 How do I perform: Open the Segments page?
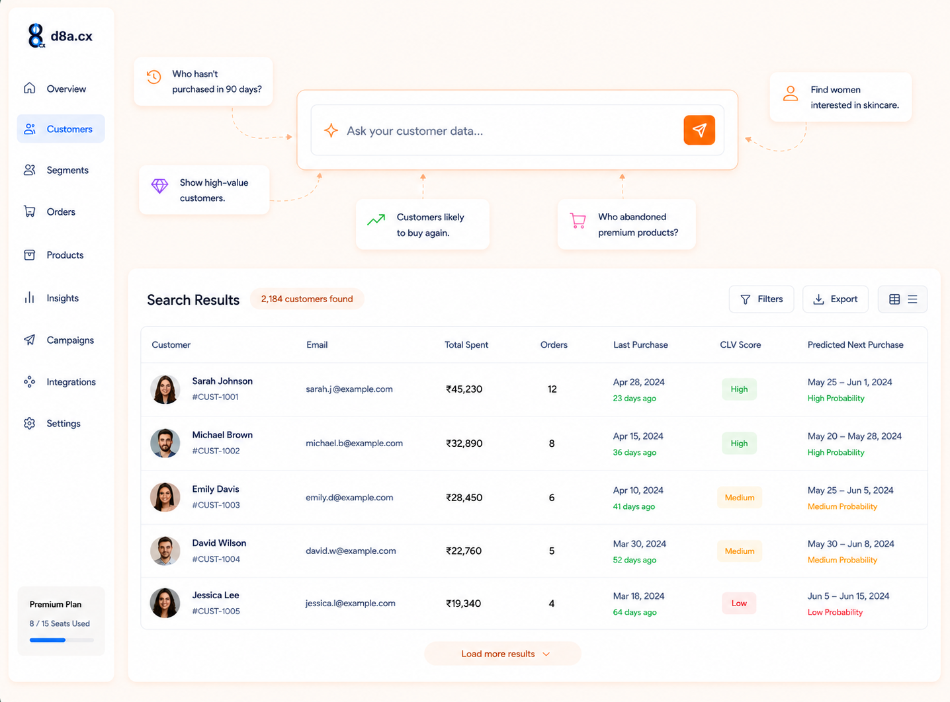pyautogui.click(x=61, y=170)
